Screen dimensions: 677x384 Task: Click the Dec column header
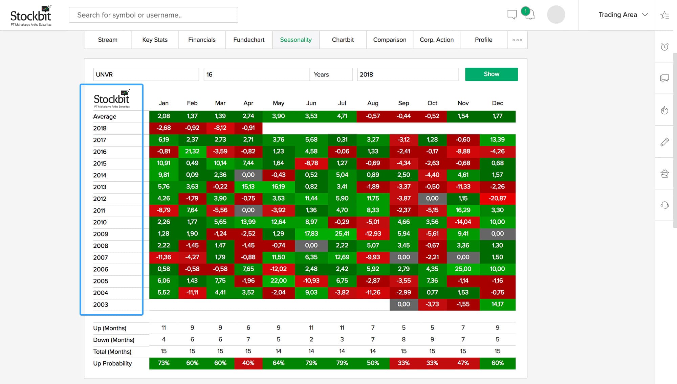[x=497, y=103]
